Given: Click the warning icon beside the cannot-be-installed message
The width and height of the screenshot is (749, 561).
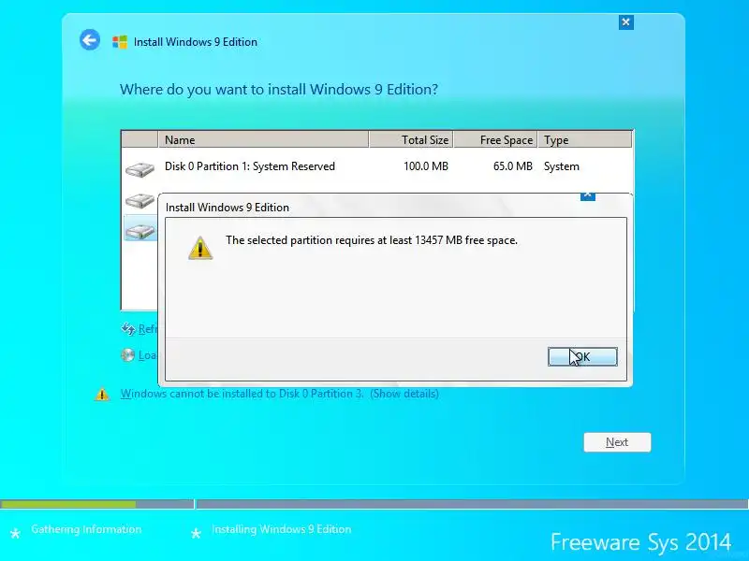Looking at the screenshot, I should coord(102,394).
